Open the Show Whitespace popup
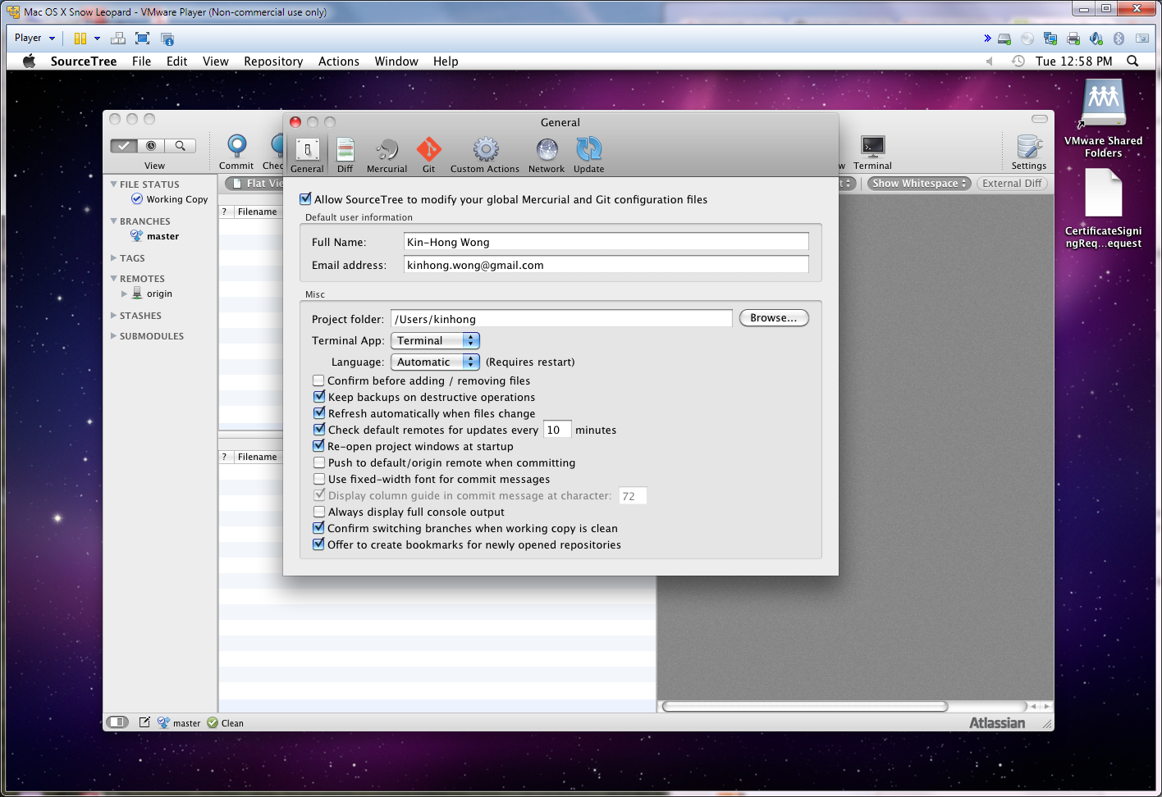 tap(919, 184)
